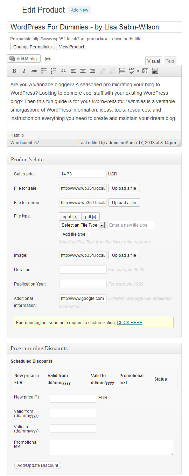Click the unlink icon
Image resolution: width=189 pixels, height=476 pixels.
[x=112, y=71]
